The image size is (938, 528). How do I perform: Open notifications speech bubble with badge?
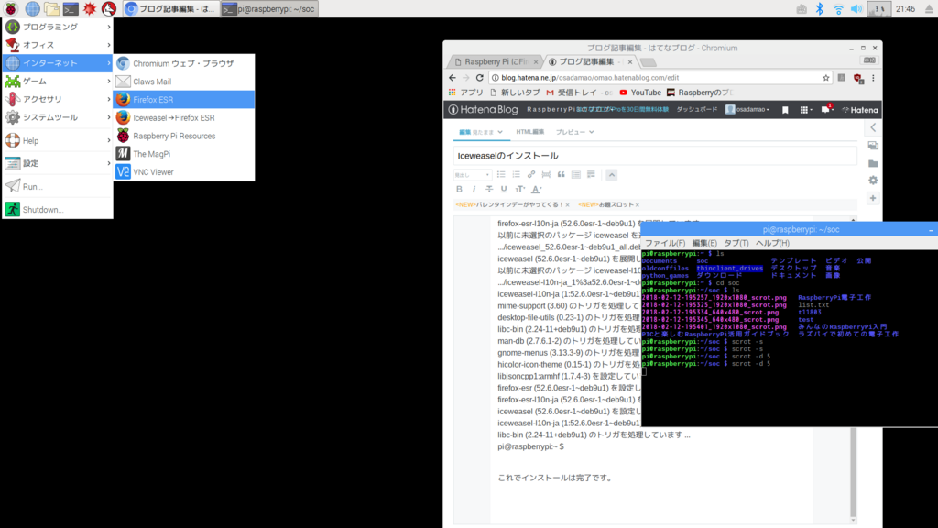click(827, 109)
